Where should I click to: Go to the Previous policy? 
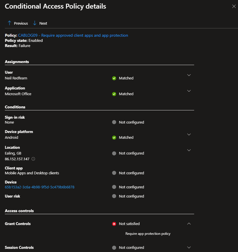pos(21,23)
